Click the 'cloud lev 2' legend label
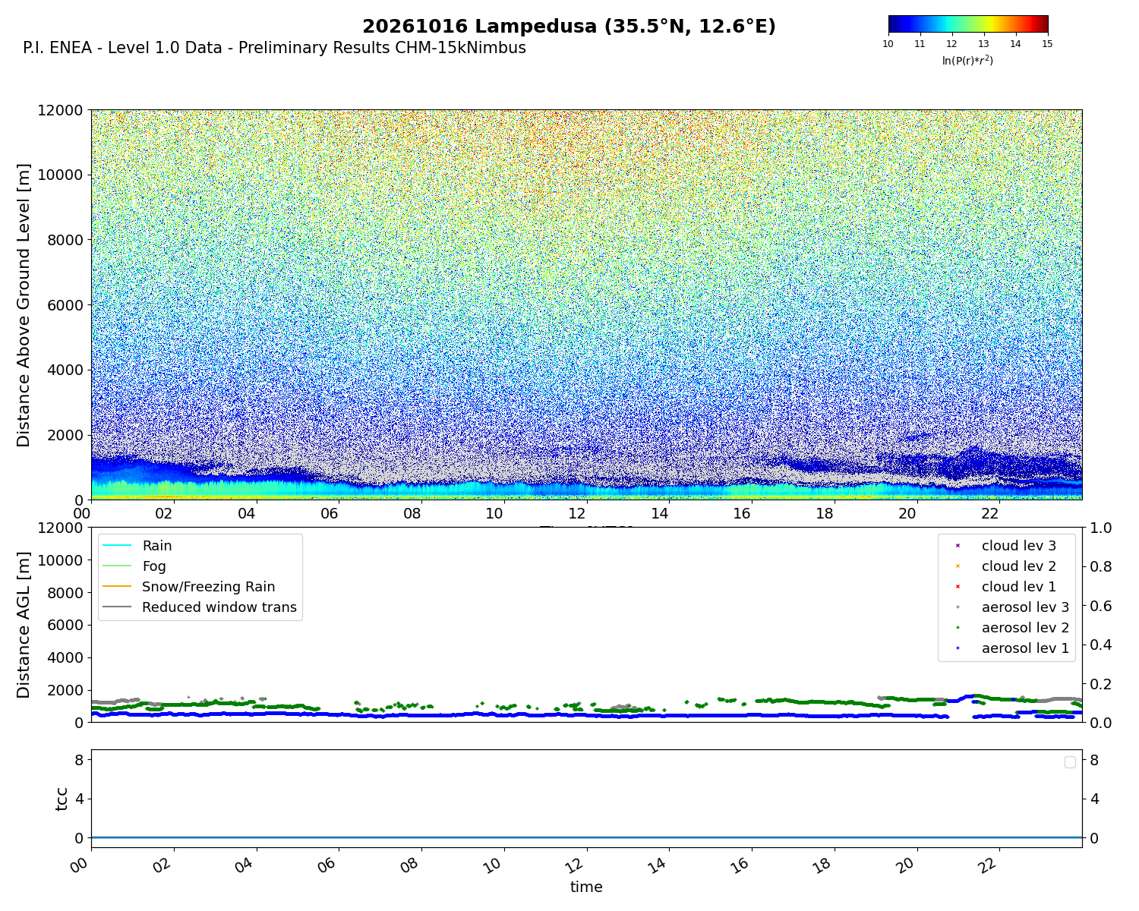The height and width of the screenshot is (911, 1139). (1019, 566)
